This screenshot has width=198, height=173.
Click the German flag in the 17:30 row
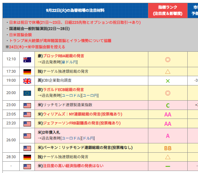(27, 72)
